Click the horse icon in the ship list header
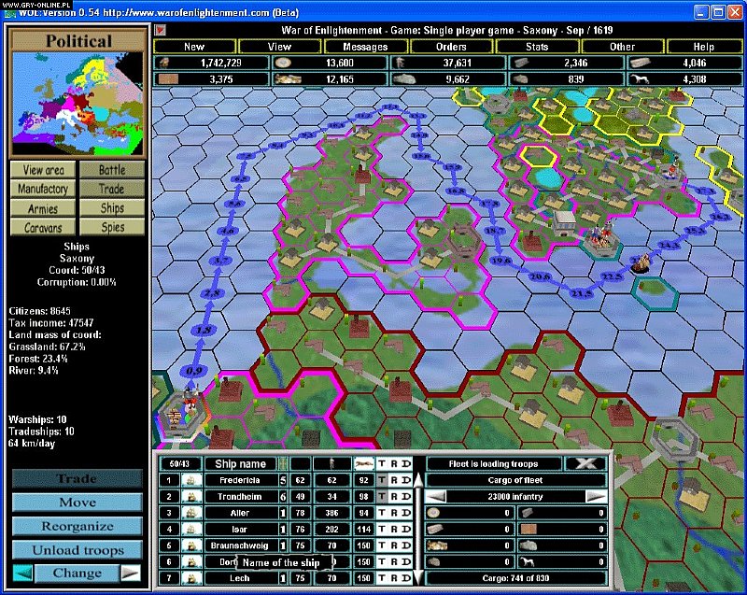 364,463
